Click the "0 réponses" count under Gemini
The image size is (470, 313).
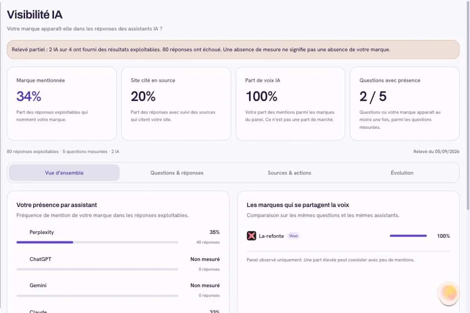coord(209,295)
